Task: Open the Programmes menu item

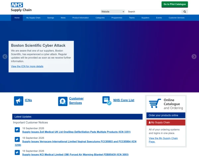Action: (117, 18)
